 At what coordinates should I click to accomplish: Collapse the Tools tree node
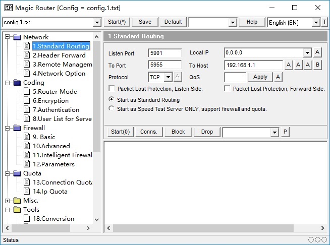[8, 210]
